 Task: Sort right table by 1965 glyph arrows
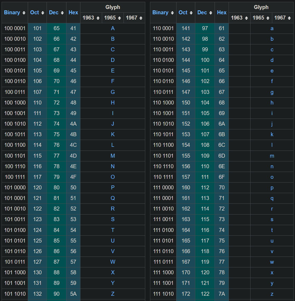[x=268, y=18]
